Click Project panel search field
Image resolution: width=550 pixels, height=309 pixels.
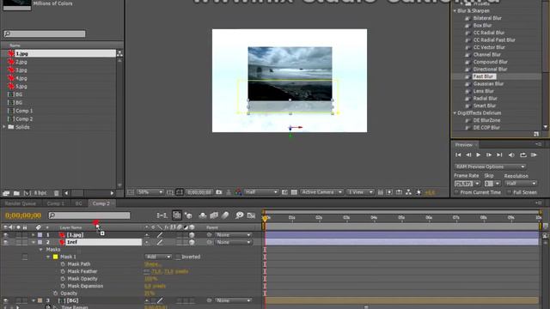[x=45, y=33]
